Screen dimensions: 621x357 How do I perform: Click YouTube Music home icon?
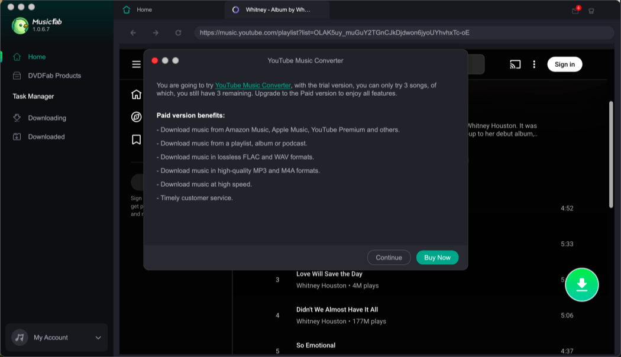[x=136, y=95]
